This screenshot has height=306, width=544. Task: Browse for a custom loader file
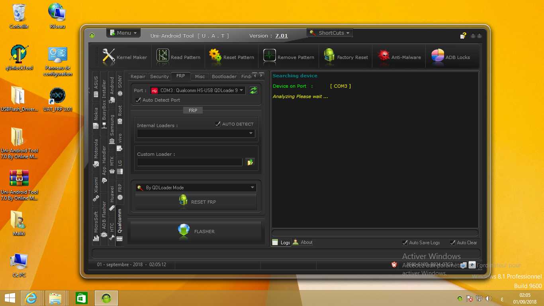coord(250,162)
